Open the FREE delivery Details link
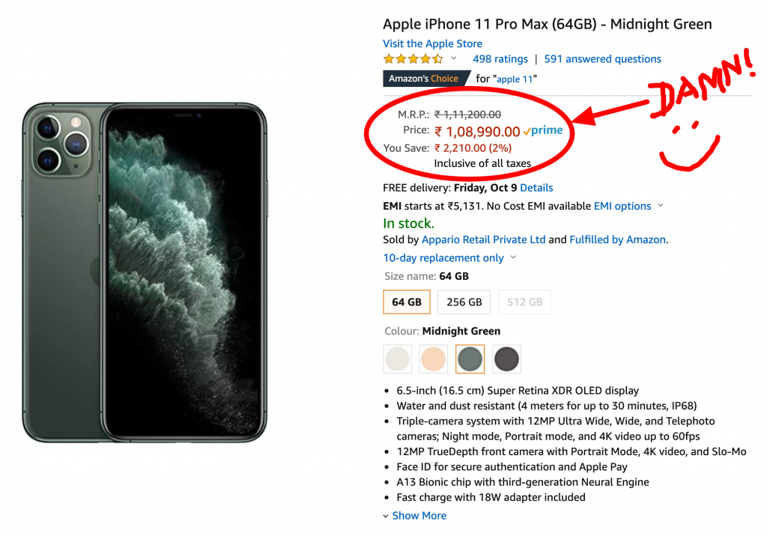This screenshot has width=767, height=536. click(x=536, y=188)
